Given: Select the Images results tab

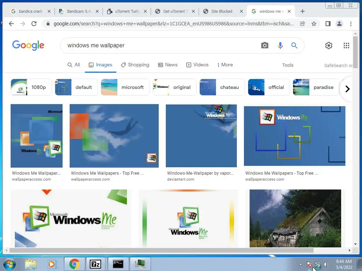Looking at the screenshot, I should (100, 65).
